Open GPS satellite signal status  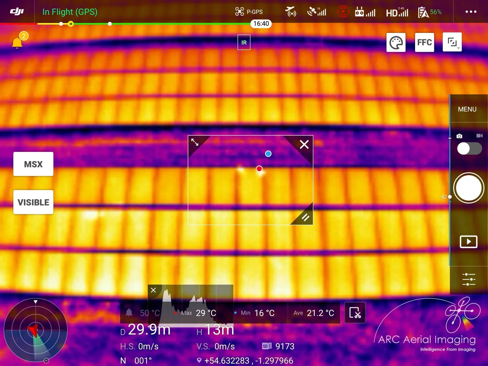click(317, 12)
